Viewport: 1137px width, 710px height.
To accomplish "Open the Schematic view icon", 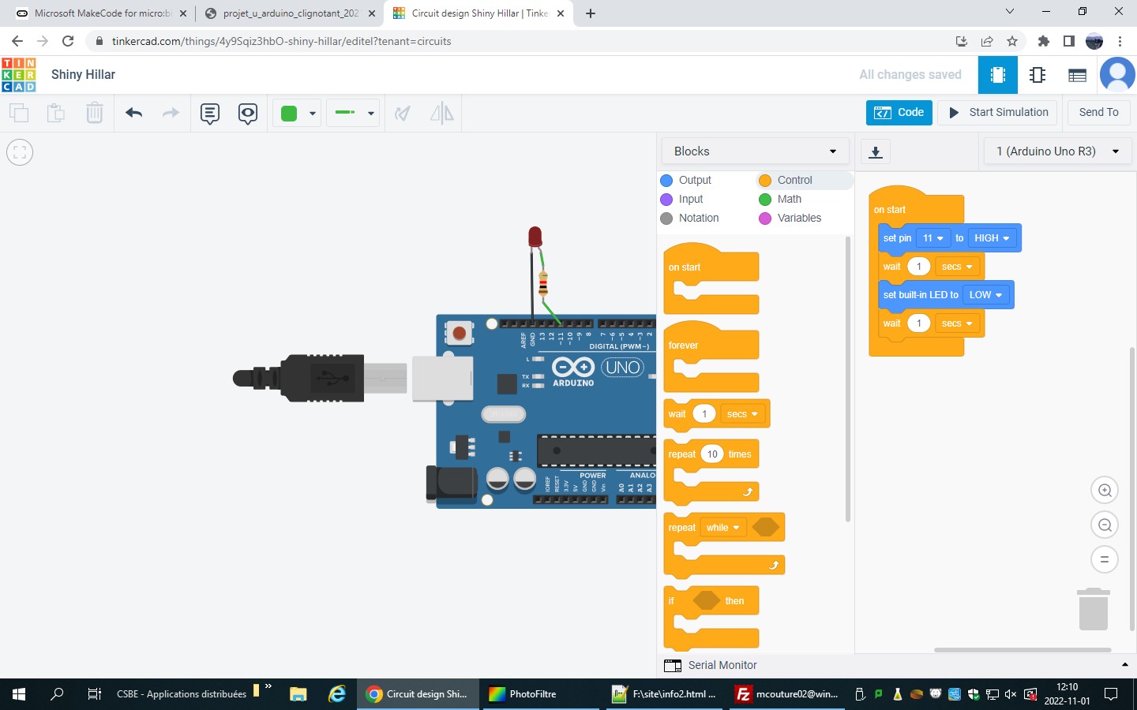I will coord(1038,75).
